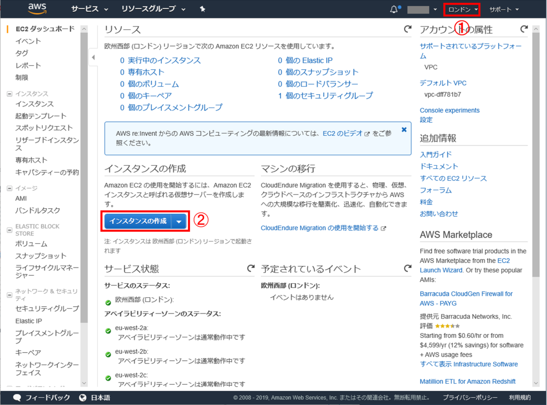
Task: Refresh the アカウントの属性 panel
Action: (524, 29)
